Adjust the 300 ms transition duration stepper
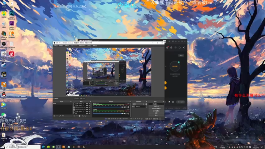This screenshot has width=265, height=149. (x=146, y=106)
